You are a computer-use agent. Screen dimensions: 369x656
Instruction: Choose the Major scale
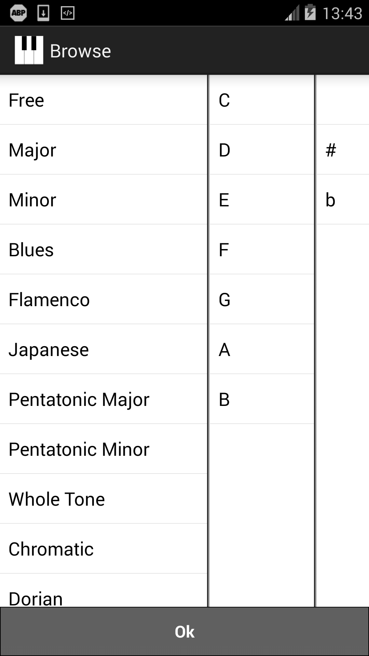click(103, 150)
